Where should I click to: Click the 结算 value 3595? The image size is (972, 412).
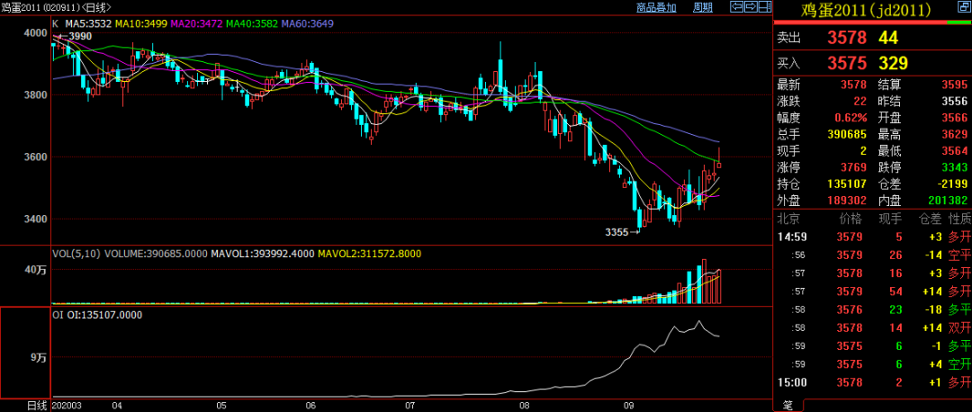click(x=955, y=85)
